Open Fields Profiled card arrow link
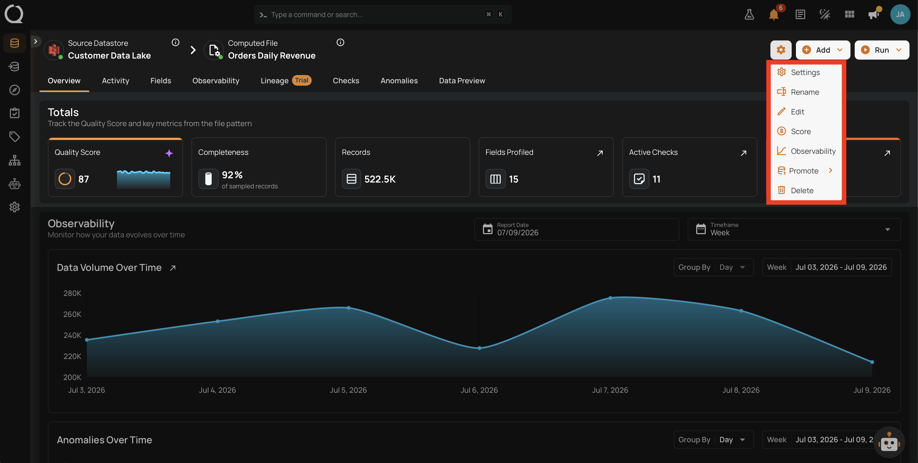 [600, 153]
